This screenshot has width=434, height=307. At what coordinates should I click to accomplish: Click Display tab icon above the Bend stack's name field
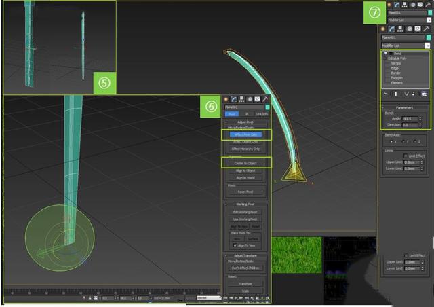pyautogui.click(x=418, y=29)
